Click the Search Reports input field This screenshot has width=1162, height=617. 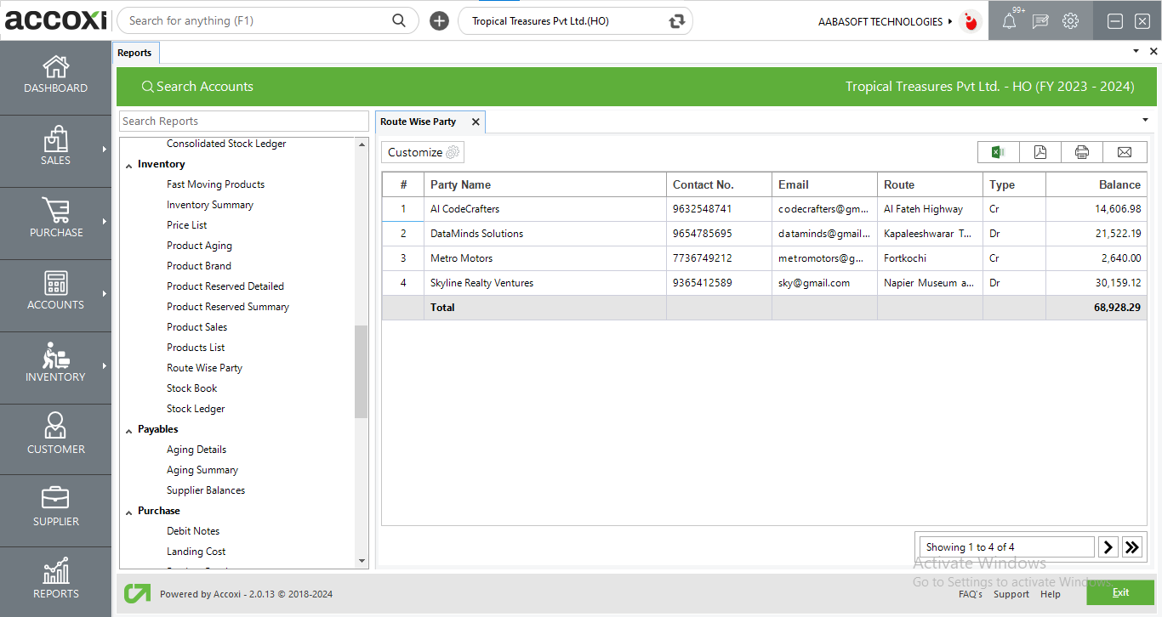click(x=243, y=122)
